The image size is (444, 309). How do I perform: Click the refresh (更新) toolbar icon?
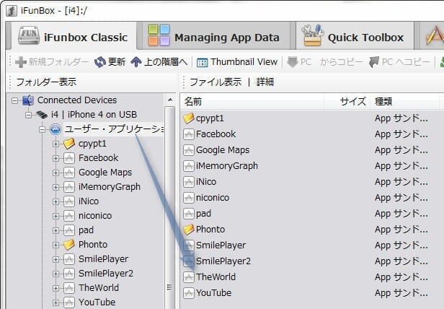click(99, 62)
